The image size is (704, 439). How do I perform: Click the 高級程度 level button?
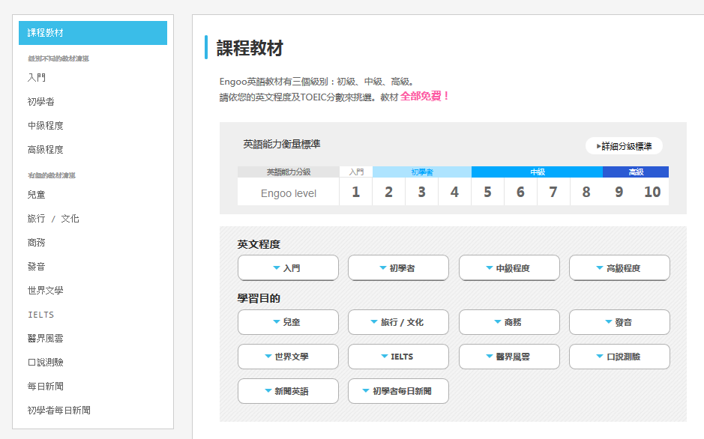click(619, 268)
